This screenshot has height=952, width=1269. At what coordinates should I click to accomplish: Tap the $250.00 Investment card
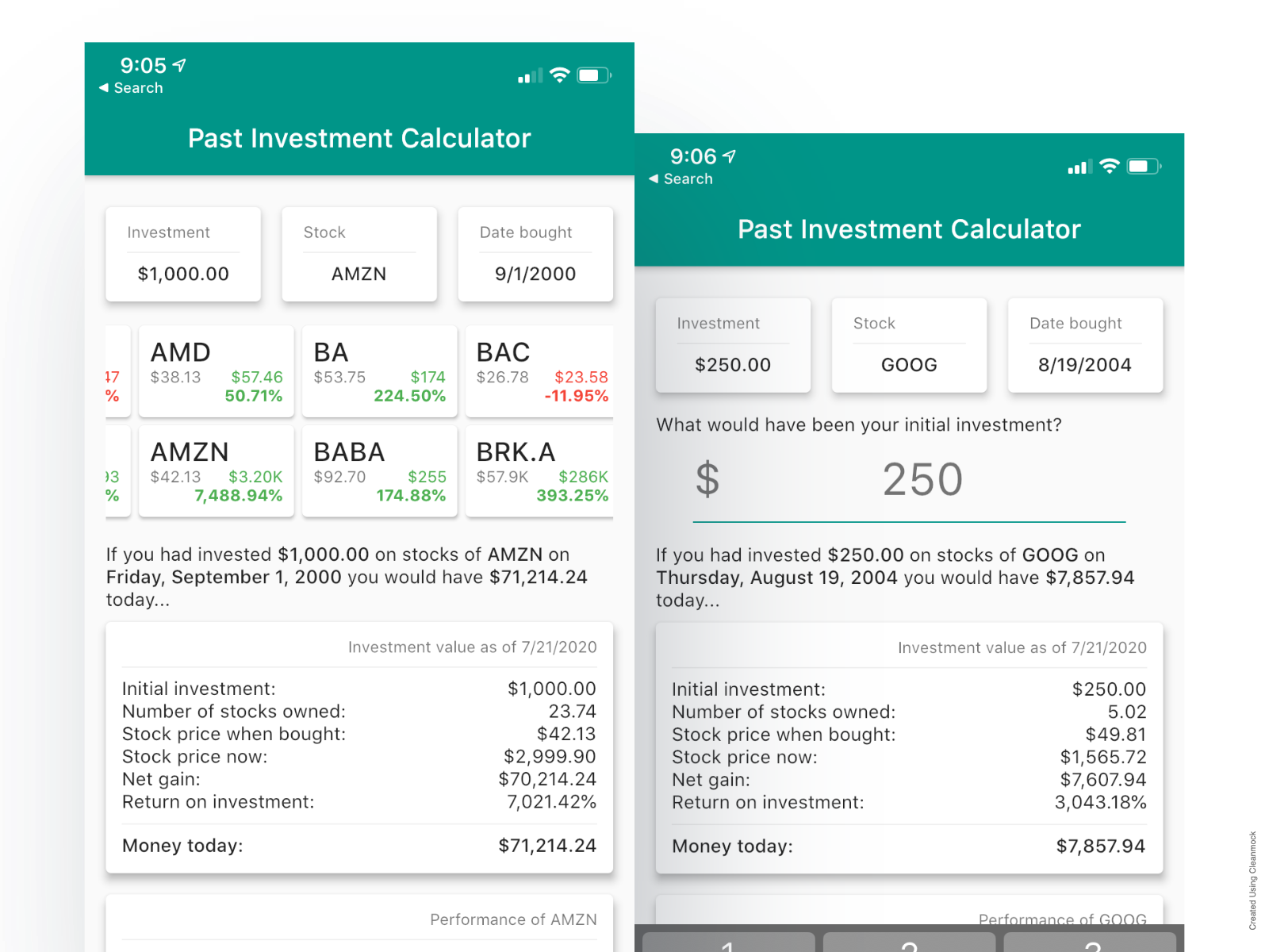(x=733, y=345)
